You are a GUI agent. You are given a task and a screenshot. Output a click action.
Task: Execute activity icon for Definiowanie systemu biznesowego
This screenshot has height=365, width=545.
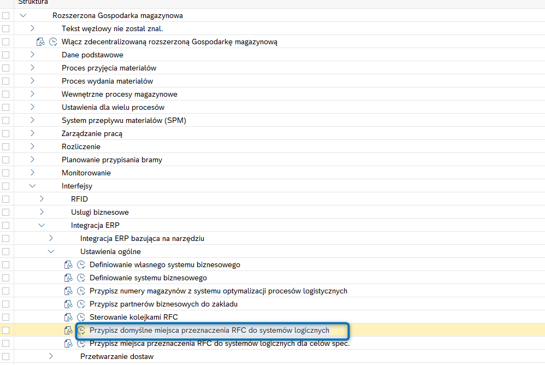[x=81, y=278]
